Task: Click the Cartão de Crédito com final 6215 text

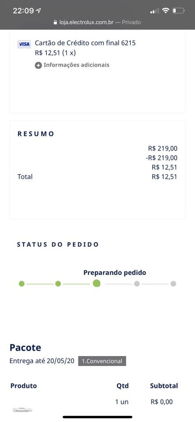Action: point(85,43)
